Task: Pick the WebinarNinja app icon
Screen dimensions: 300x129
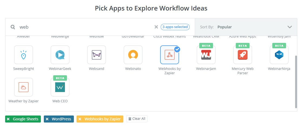Action: 279,55
